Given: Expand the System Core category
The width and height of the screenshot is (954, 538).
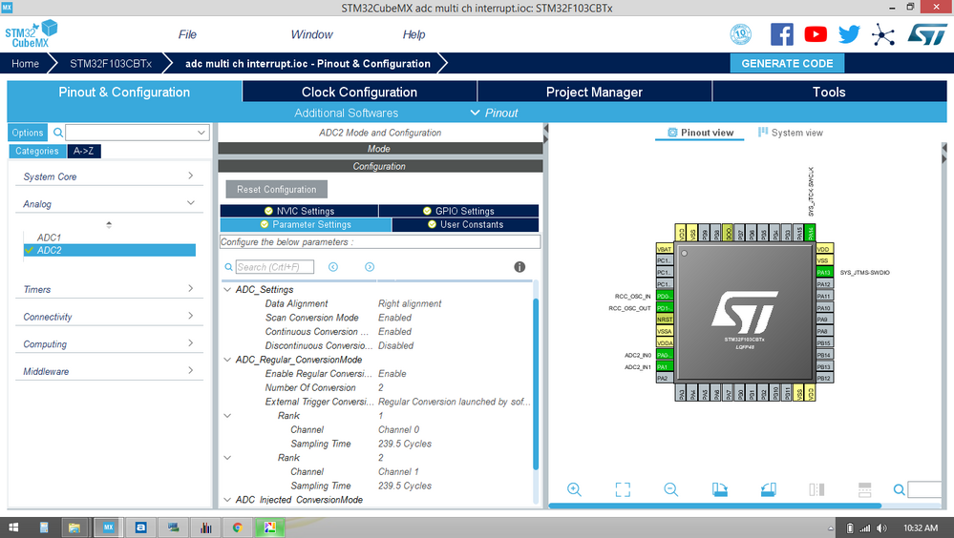Looking at the screenshot, I should click(190, 176).
